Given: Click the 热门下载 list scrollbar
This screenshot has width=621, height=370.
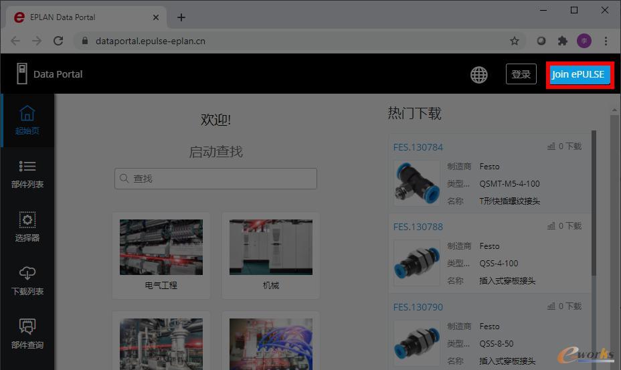Looking at the screenshot, I should click(594, 203).
